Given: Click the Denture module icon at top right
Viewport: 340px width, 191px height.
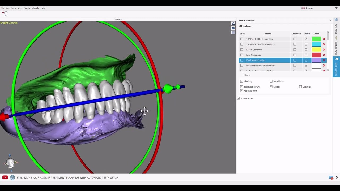Looking at the screenshot, I should [x=303, y=8].
